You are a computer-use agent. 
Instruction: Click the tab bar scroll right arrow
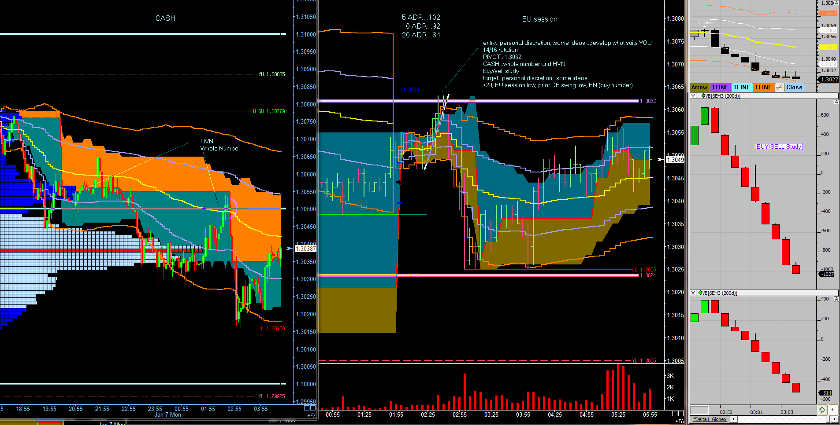coord(836,419)
